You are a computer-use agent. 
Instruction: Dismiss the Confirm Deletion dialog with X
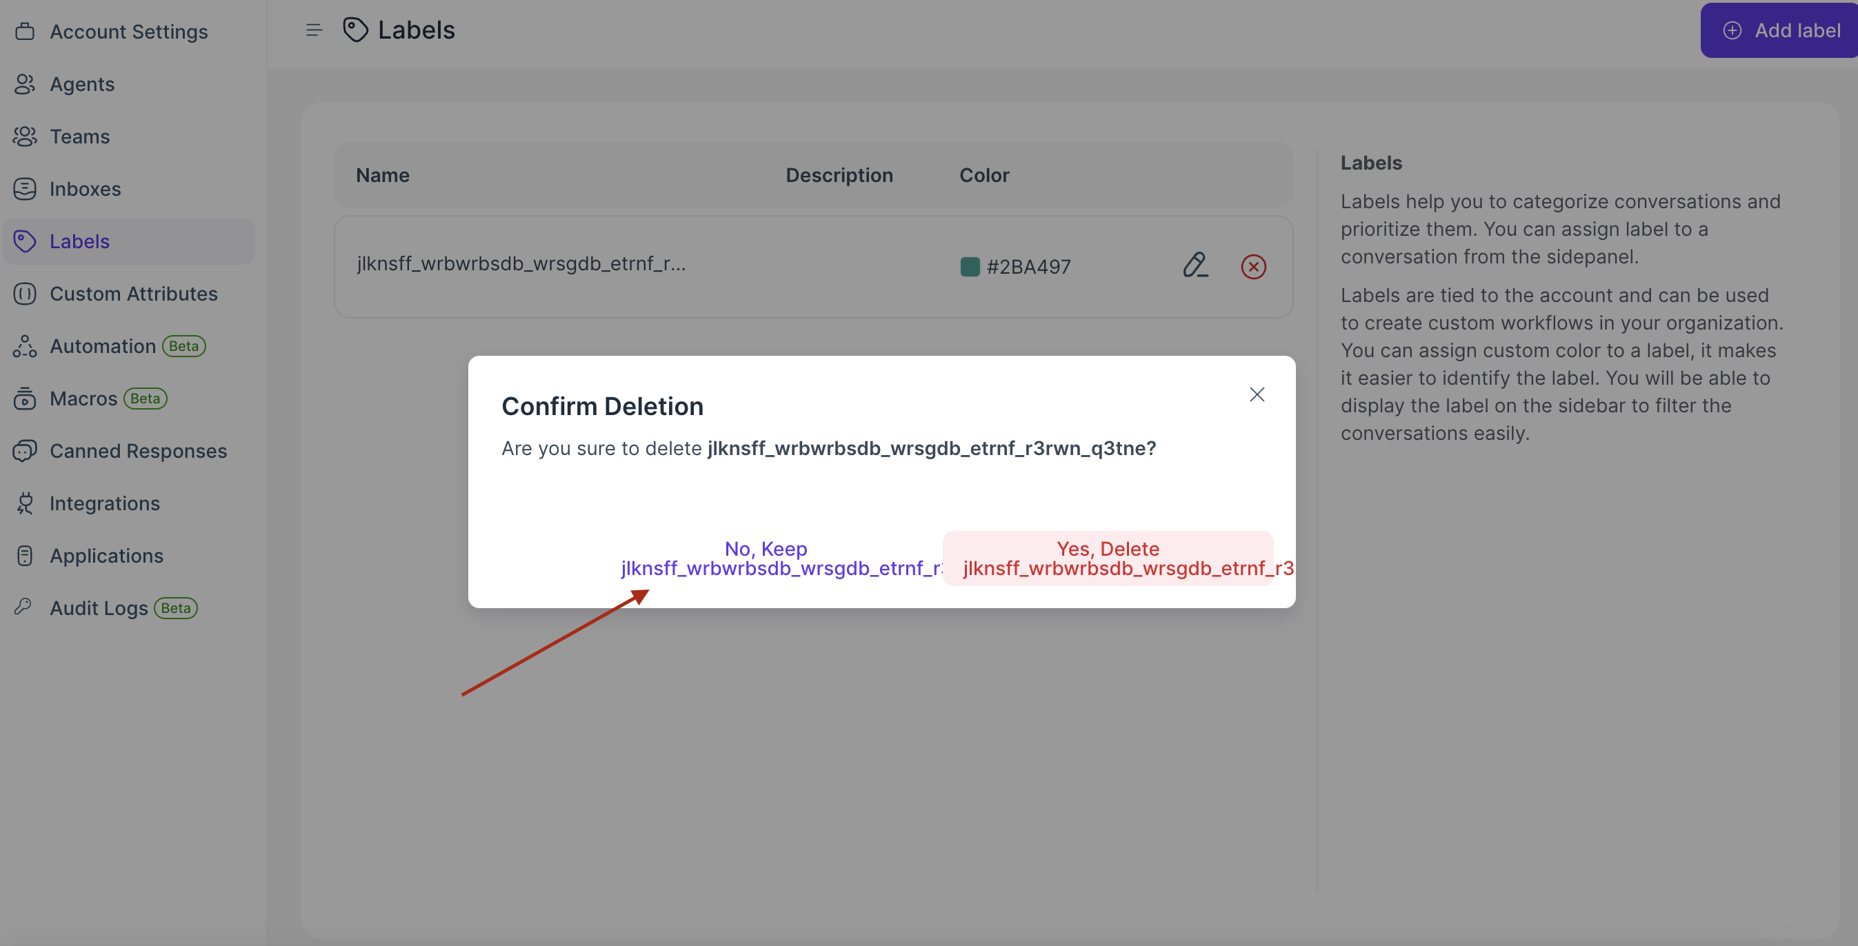(1257, 394)
